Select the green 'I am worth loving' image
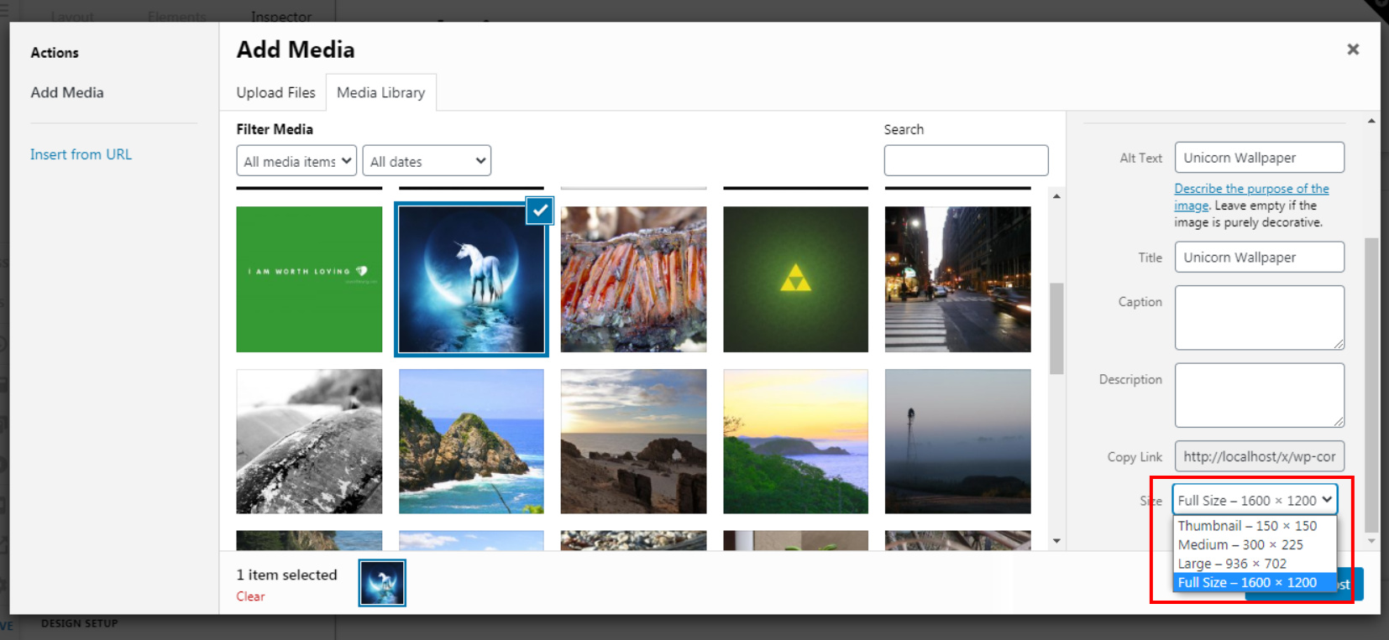 [309, 279]
